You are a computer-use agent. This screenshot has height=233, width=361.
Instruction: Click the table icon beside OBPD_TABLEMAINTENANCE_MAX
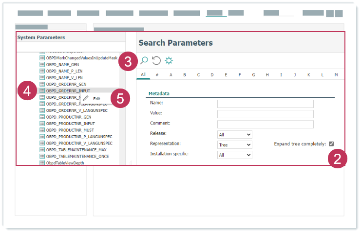42,150
